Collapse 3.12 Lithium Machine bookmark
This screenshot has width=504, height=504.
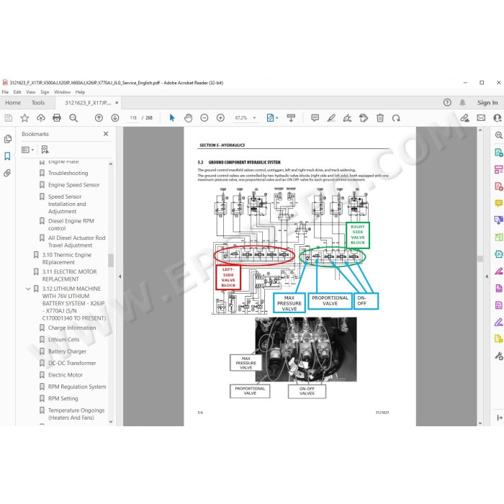[x=28, y=289]
